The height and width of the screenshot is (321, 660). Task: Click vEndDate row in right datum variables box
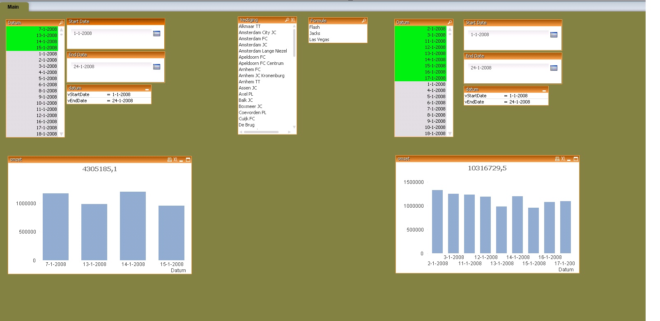[x=506, y=102]
